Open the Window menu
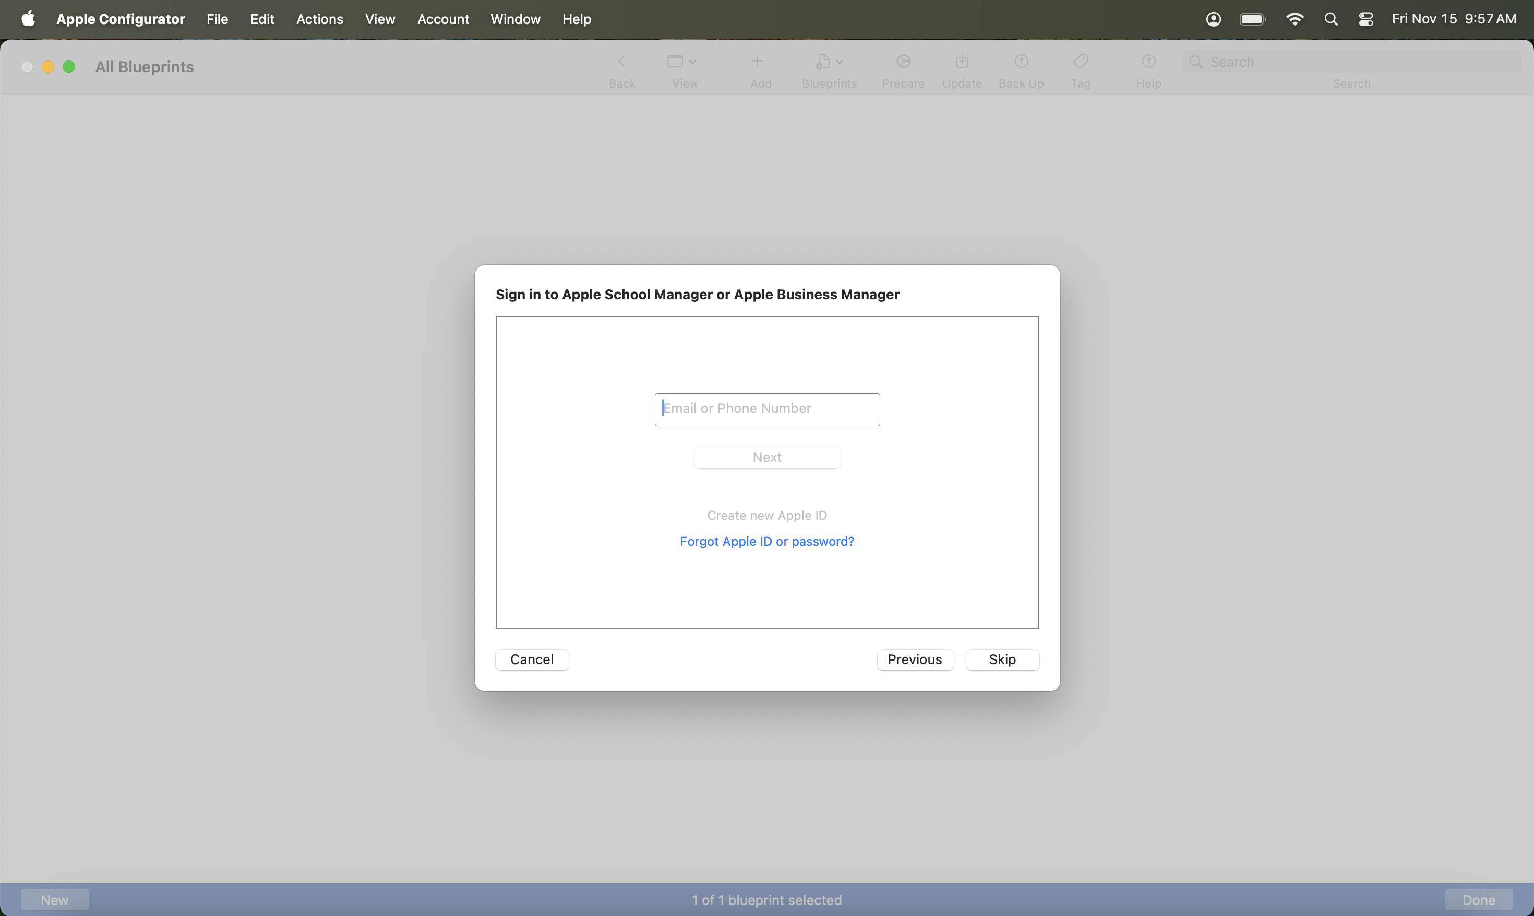The width and height of the screenshot is (1534, 916). point(515,19)
